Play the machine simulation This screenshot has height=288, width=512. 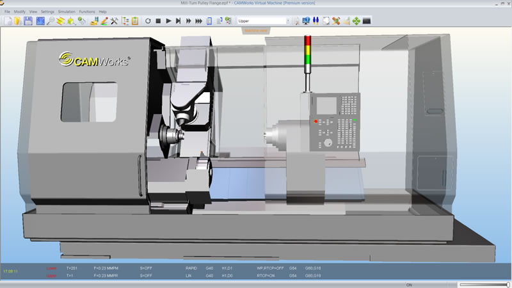click(x=168, y=21)
